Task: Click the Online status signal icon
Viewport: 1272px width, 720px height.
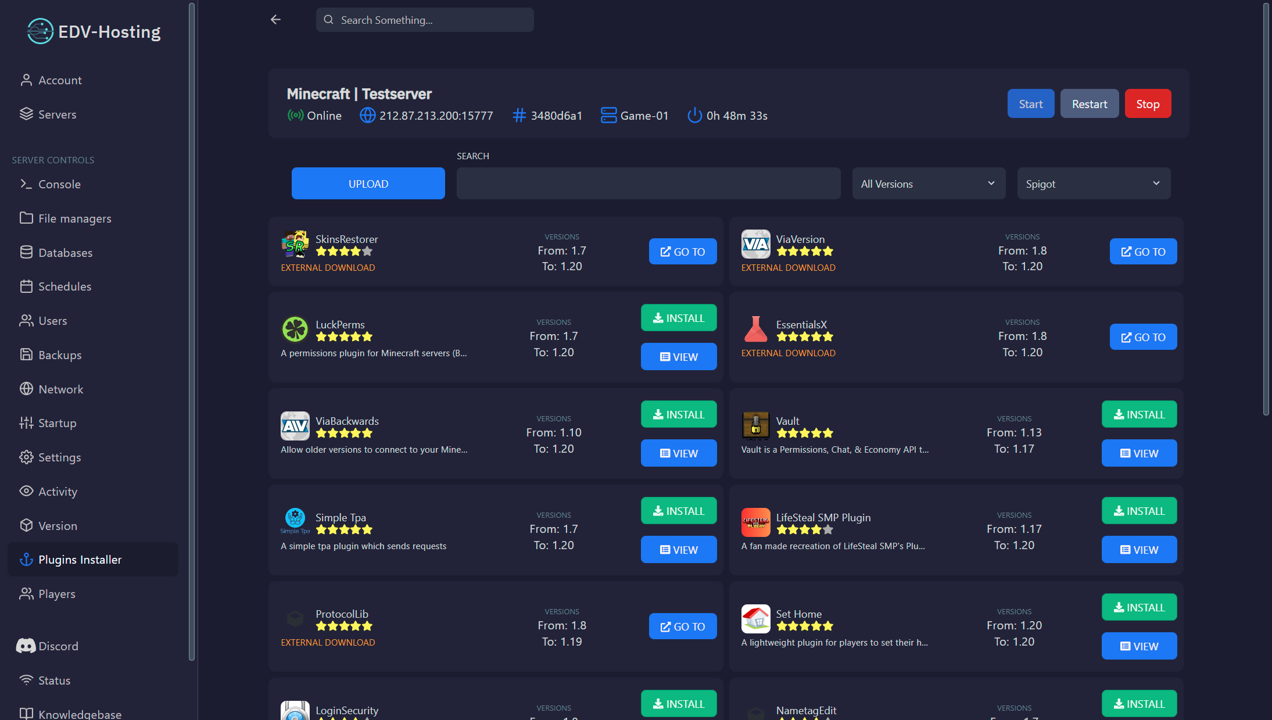Action: click(295, 116)
